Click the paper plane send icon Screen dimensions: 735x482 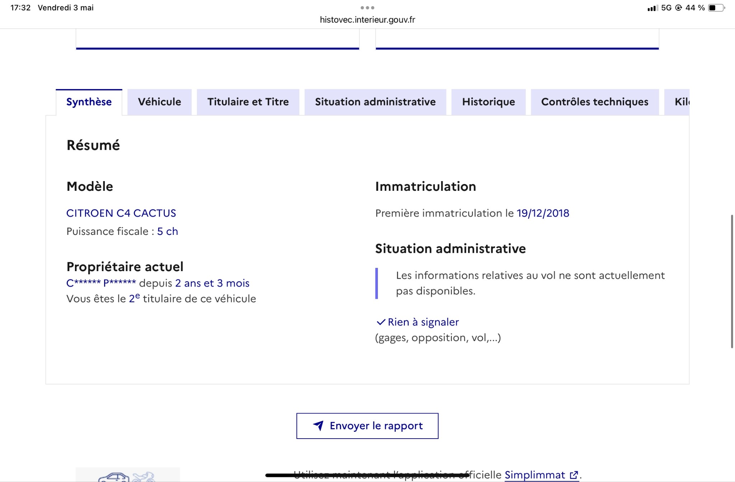click(x=318, y=426)
